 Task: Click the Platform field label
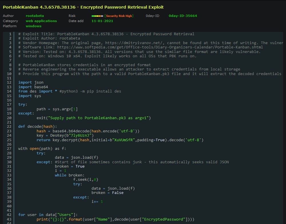(x=10, y=26)
